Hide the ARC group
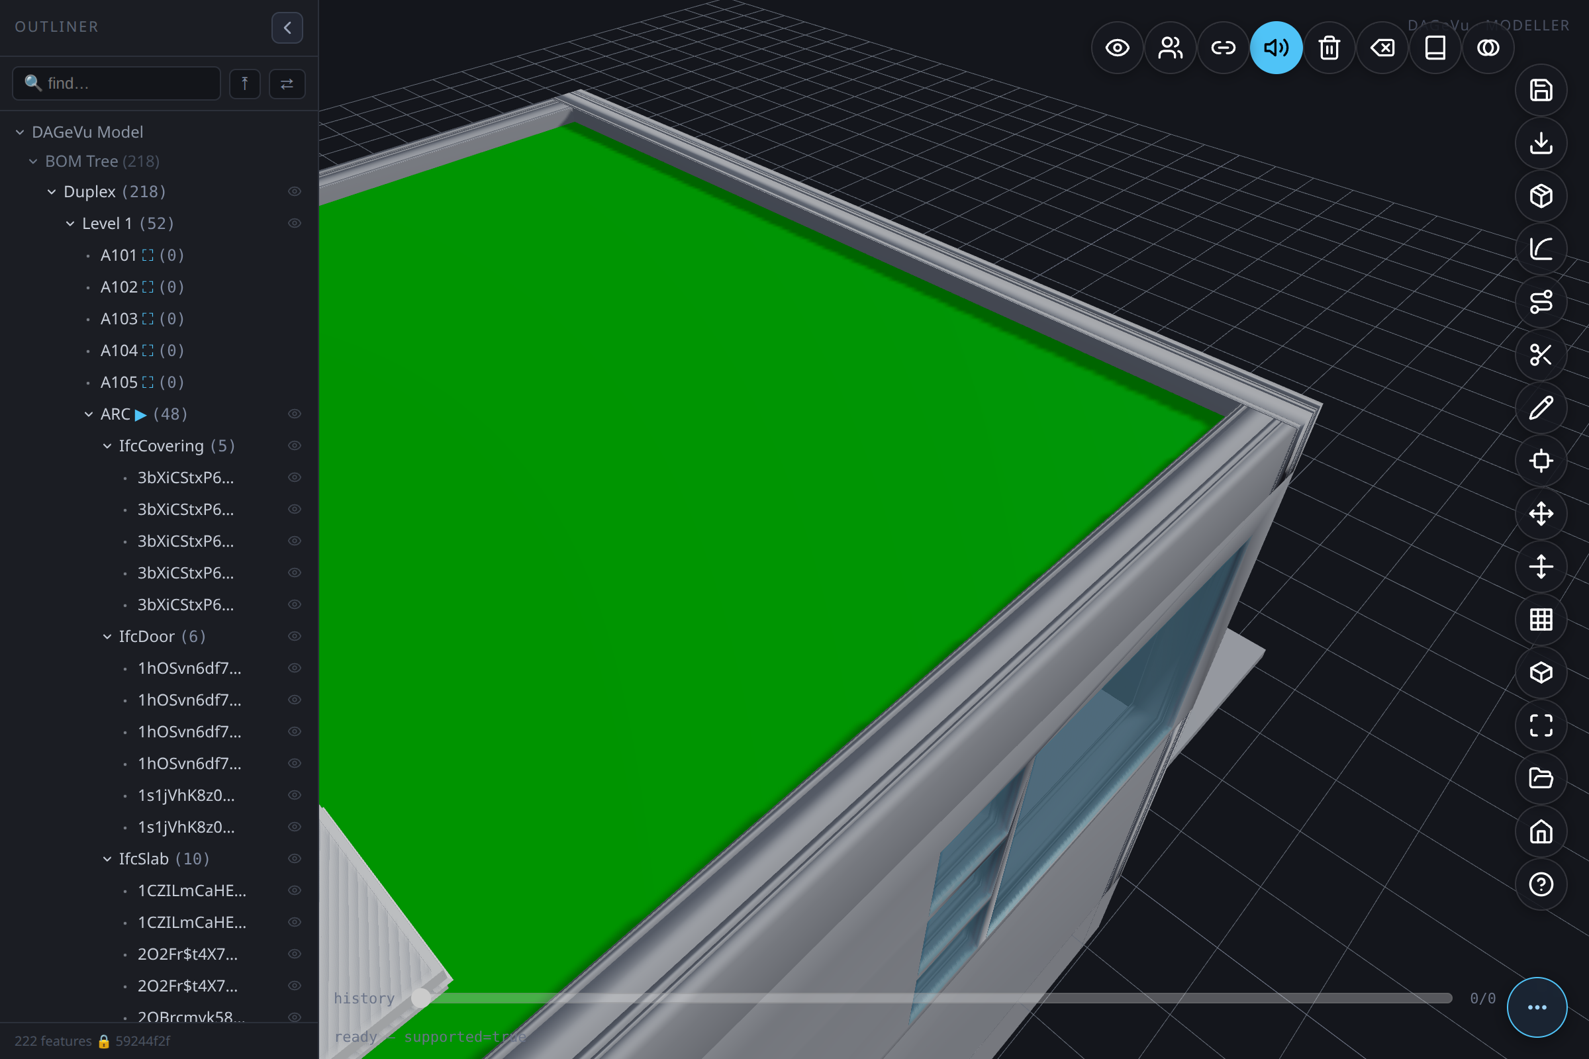 coord(295,414)
